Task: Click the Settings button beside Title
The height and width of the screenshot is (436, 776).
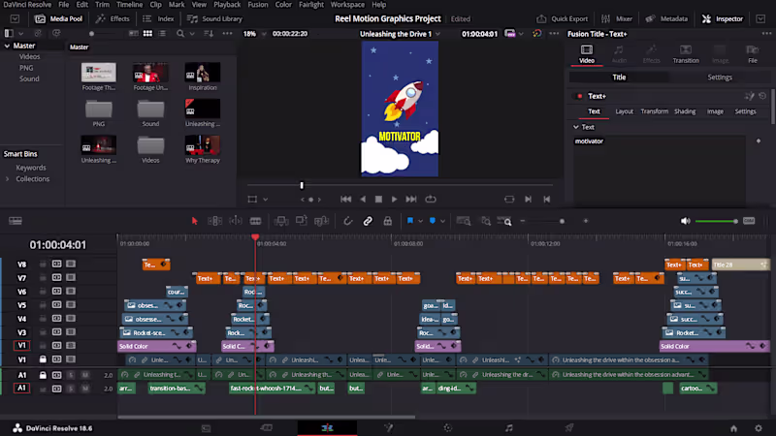Action: [720, 78]
